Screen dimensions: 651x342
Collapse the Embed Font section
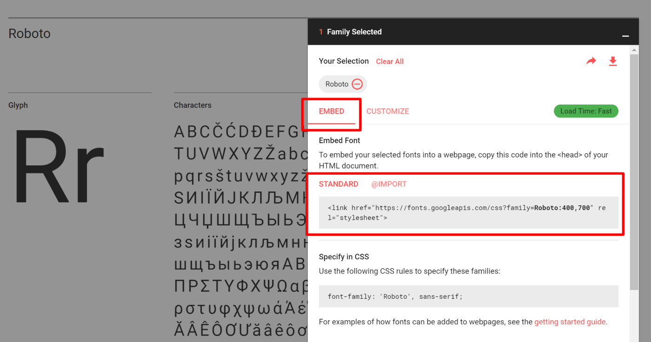tap(339, 140)
